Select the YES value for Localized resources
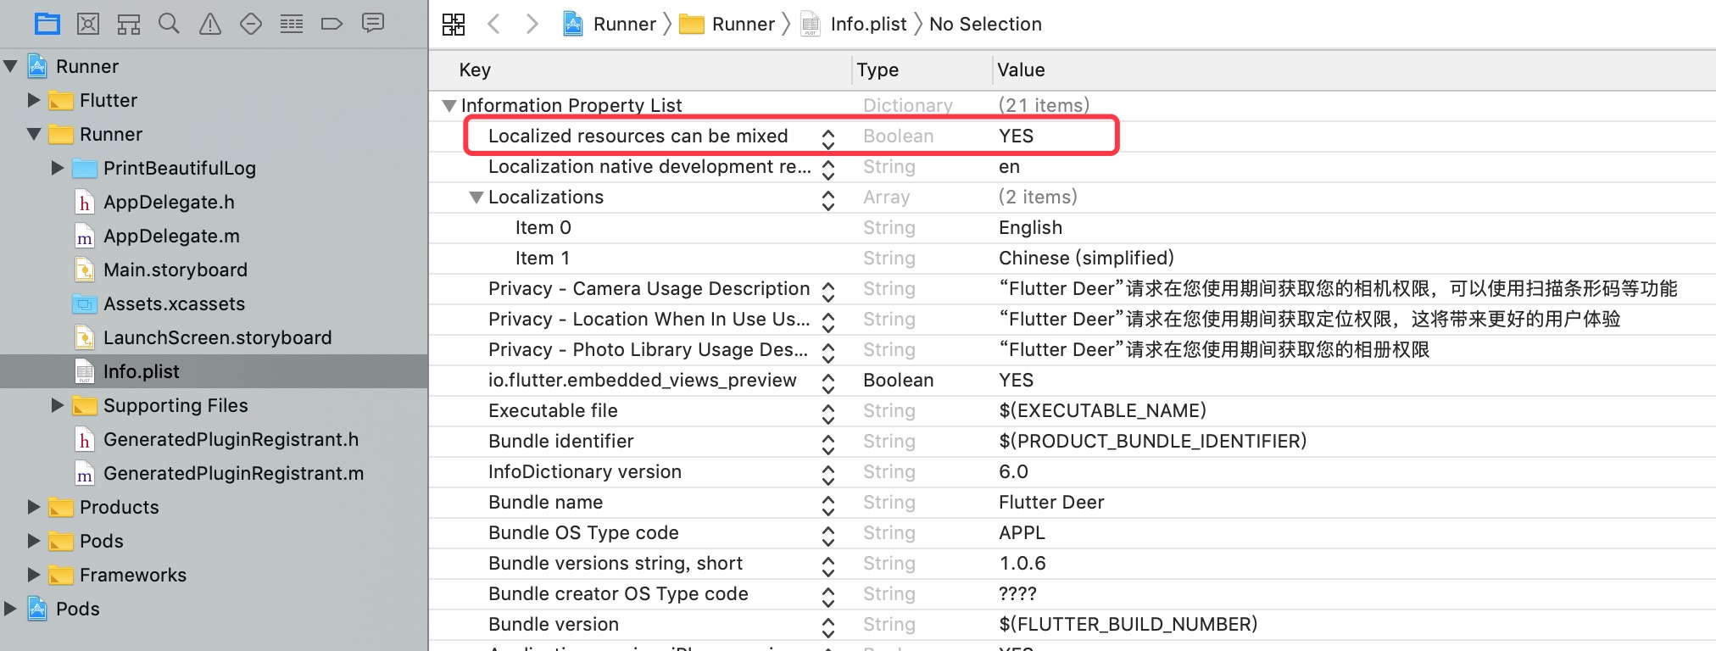 (1016, 136)
